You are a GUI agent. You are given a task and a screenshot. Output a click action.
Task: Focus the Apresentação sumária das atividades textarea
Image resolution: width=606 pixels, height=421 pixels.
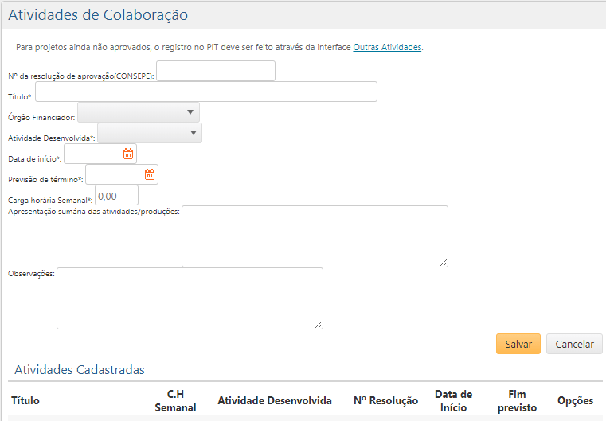[314, 236]
